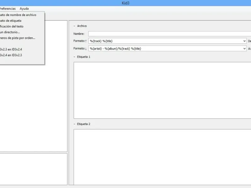Choose 'de pista por orden...' menu entry
The image size is (251, 188).
pos(22,38)
